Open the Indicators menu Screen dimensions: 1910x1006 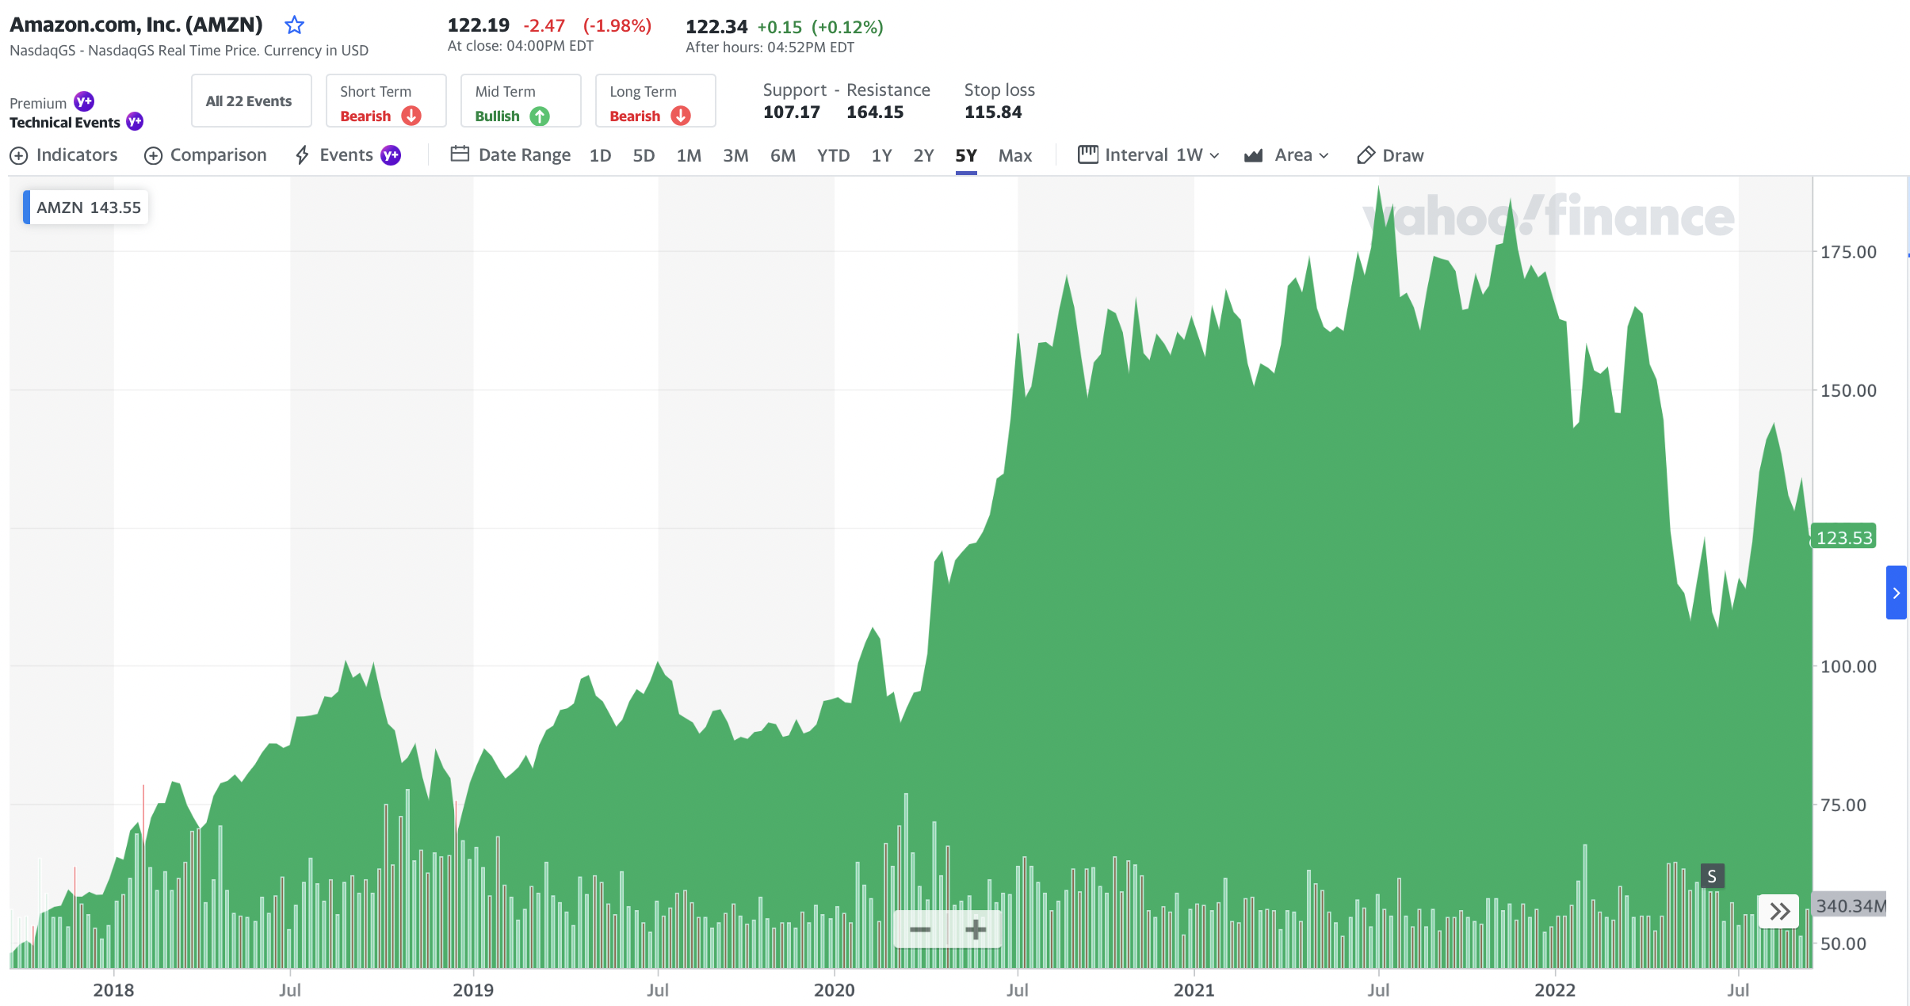64,155
